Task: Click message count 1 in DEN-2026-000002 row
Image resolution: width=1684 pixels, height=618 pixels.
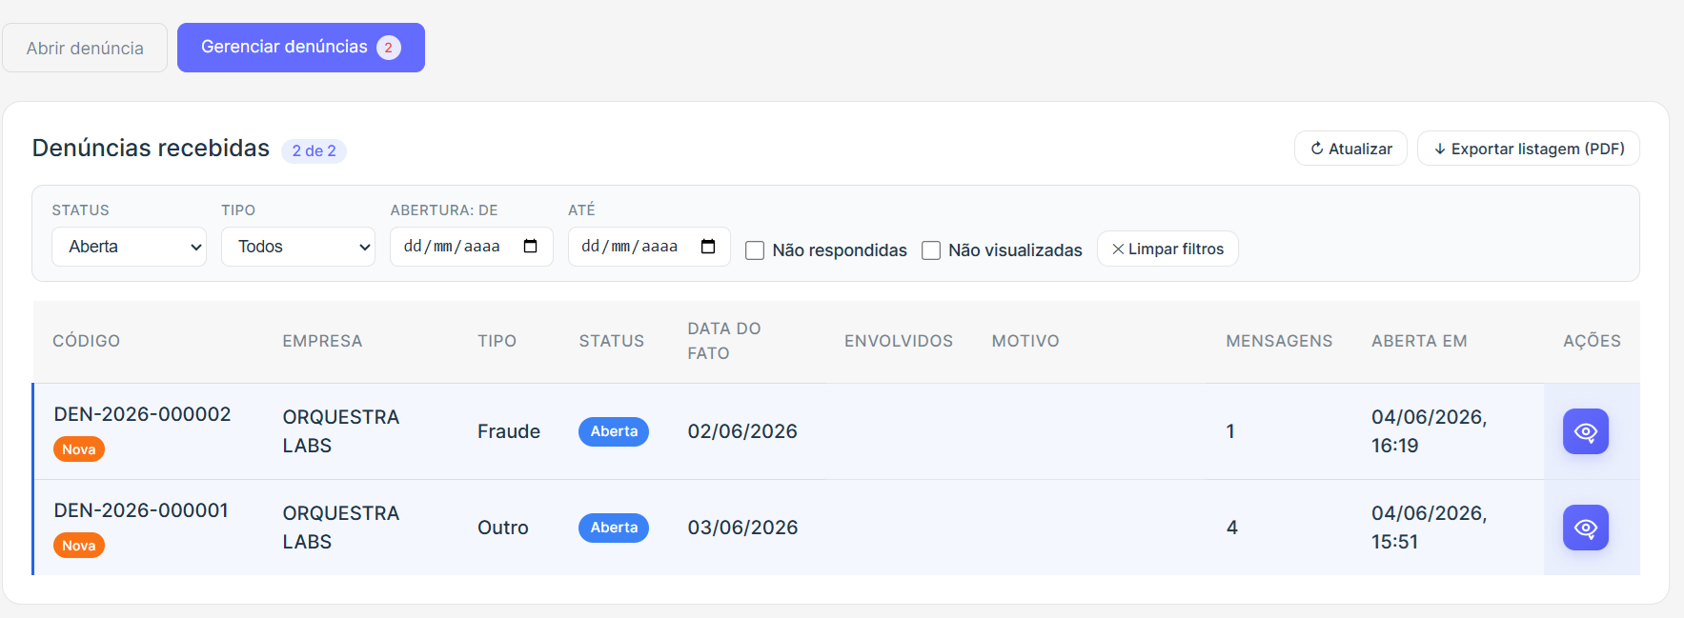Action: 1230,431
